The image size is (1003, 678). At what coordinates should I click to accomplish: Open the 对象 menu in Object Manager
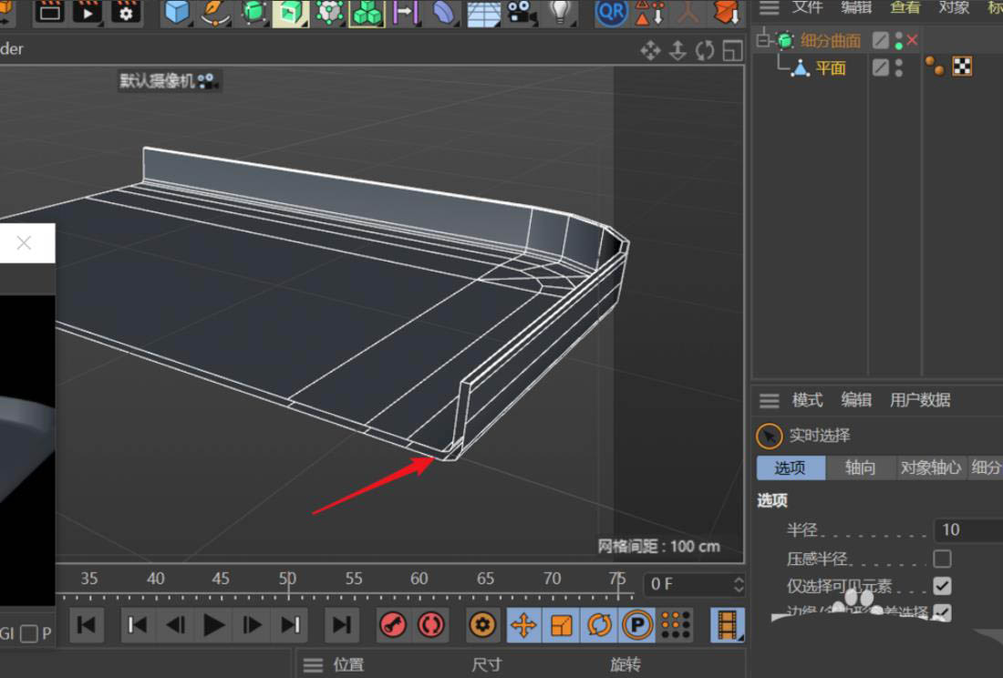click(954, 7)
